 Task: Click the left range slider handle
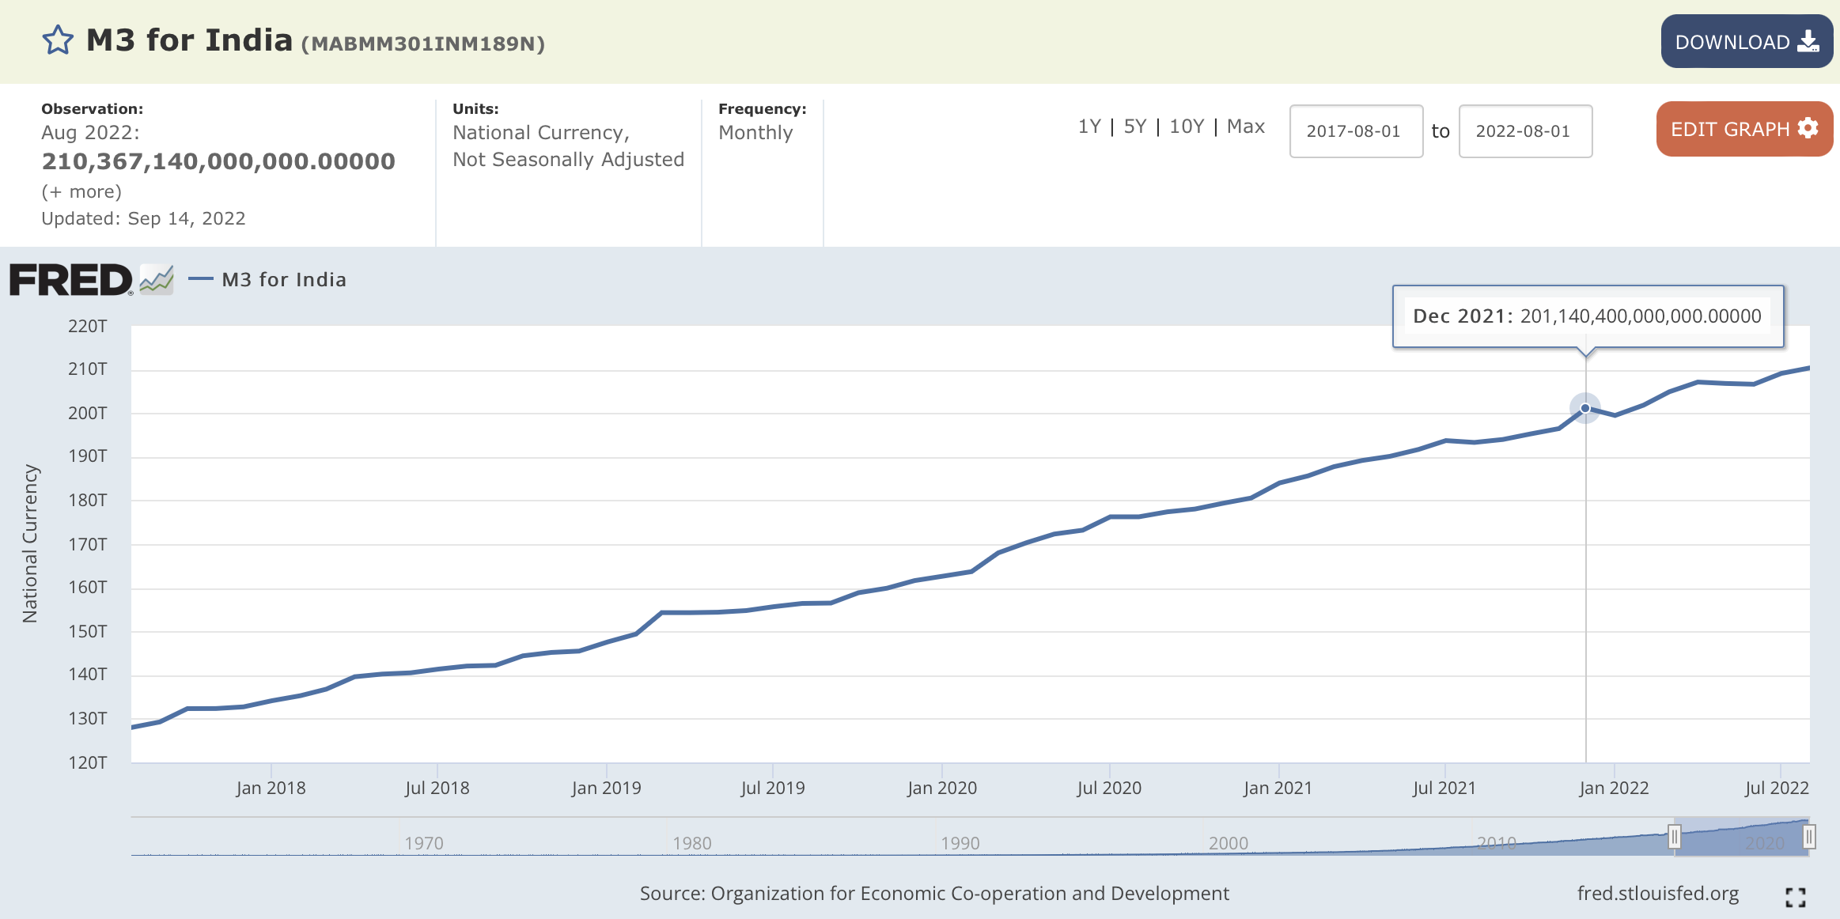tap(1674, 836)
